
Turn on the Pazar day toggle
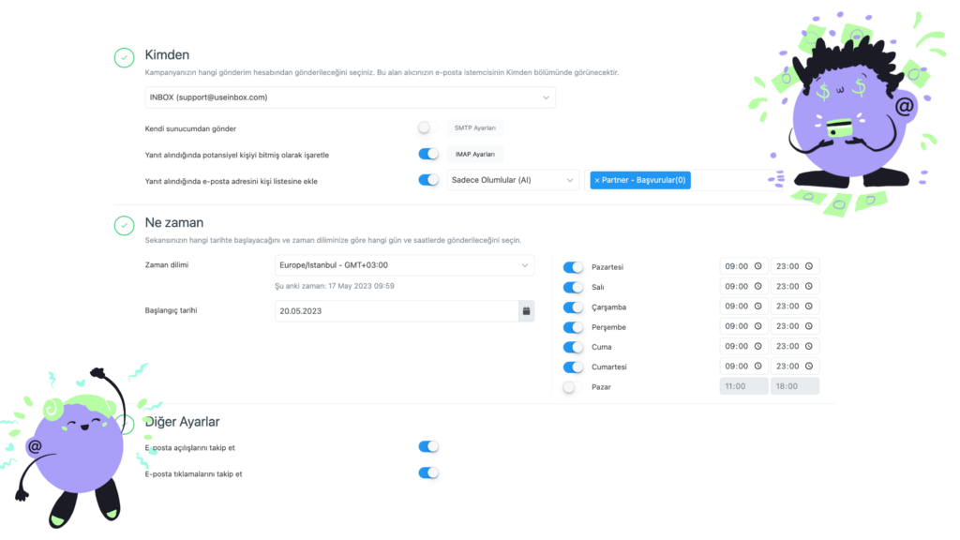pyautogui.click(x=573, y=386)
